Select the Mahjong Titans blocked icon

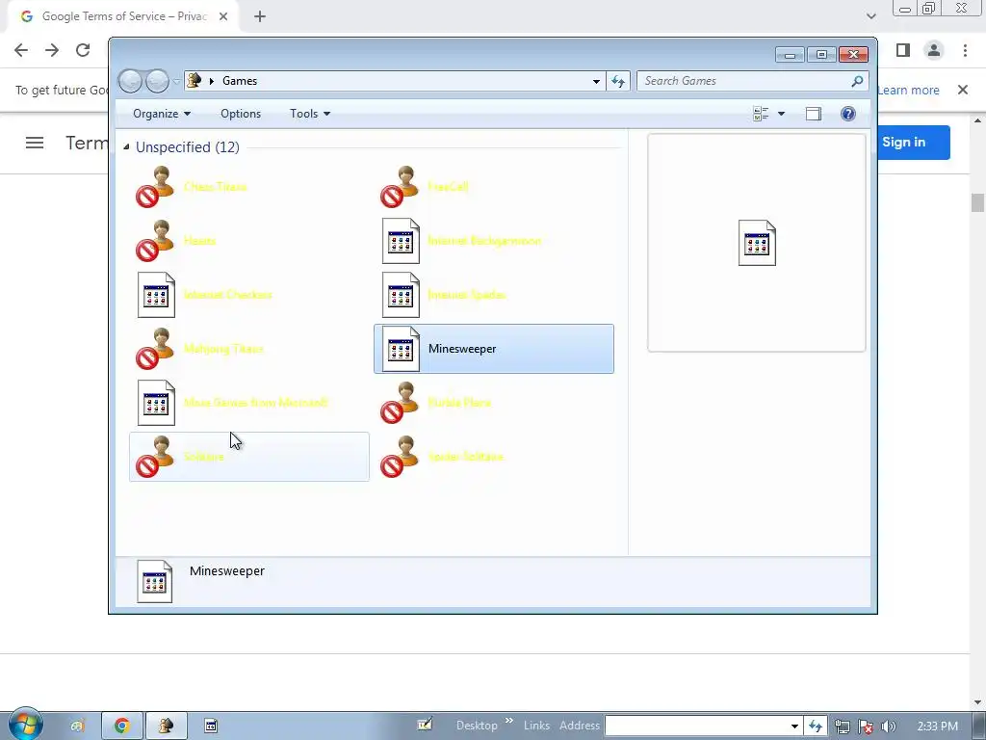point(155,349)
